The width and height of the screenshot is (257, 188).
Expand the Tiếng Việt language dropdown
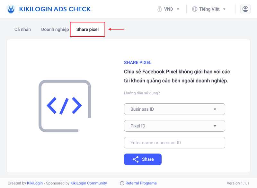click(x=209, y=9)
